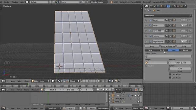The image size is (196, 110).
Task: Open the World properties tab
Action: (x=158, y=6)
